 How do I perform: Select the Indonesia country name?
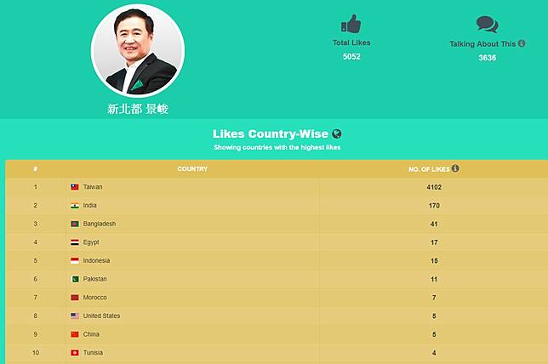pyautogui.click(x=96, y=260)
